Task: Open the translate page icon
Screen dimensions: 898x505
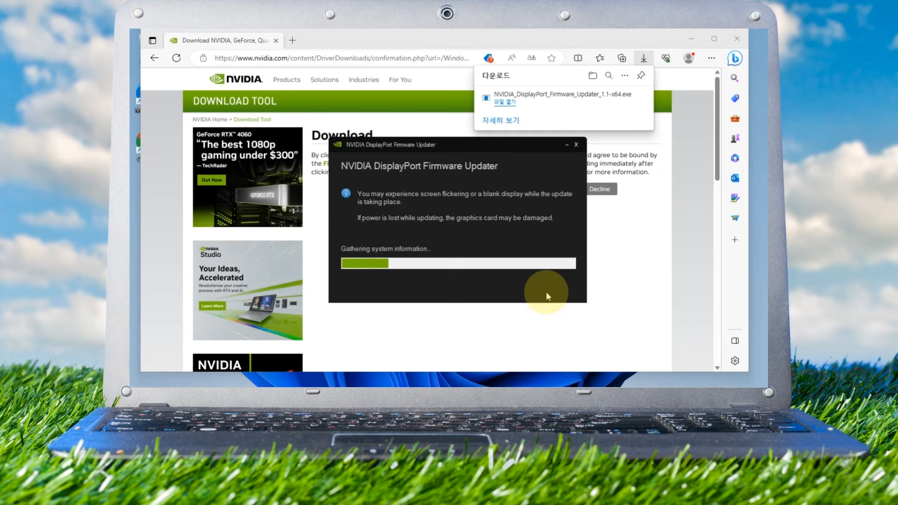Action: point(532,58)
